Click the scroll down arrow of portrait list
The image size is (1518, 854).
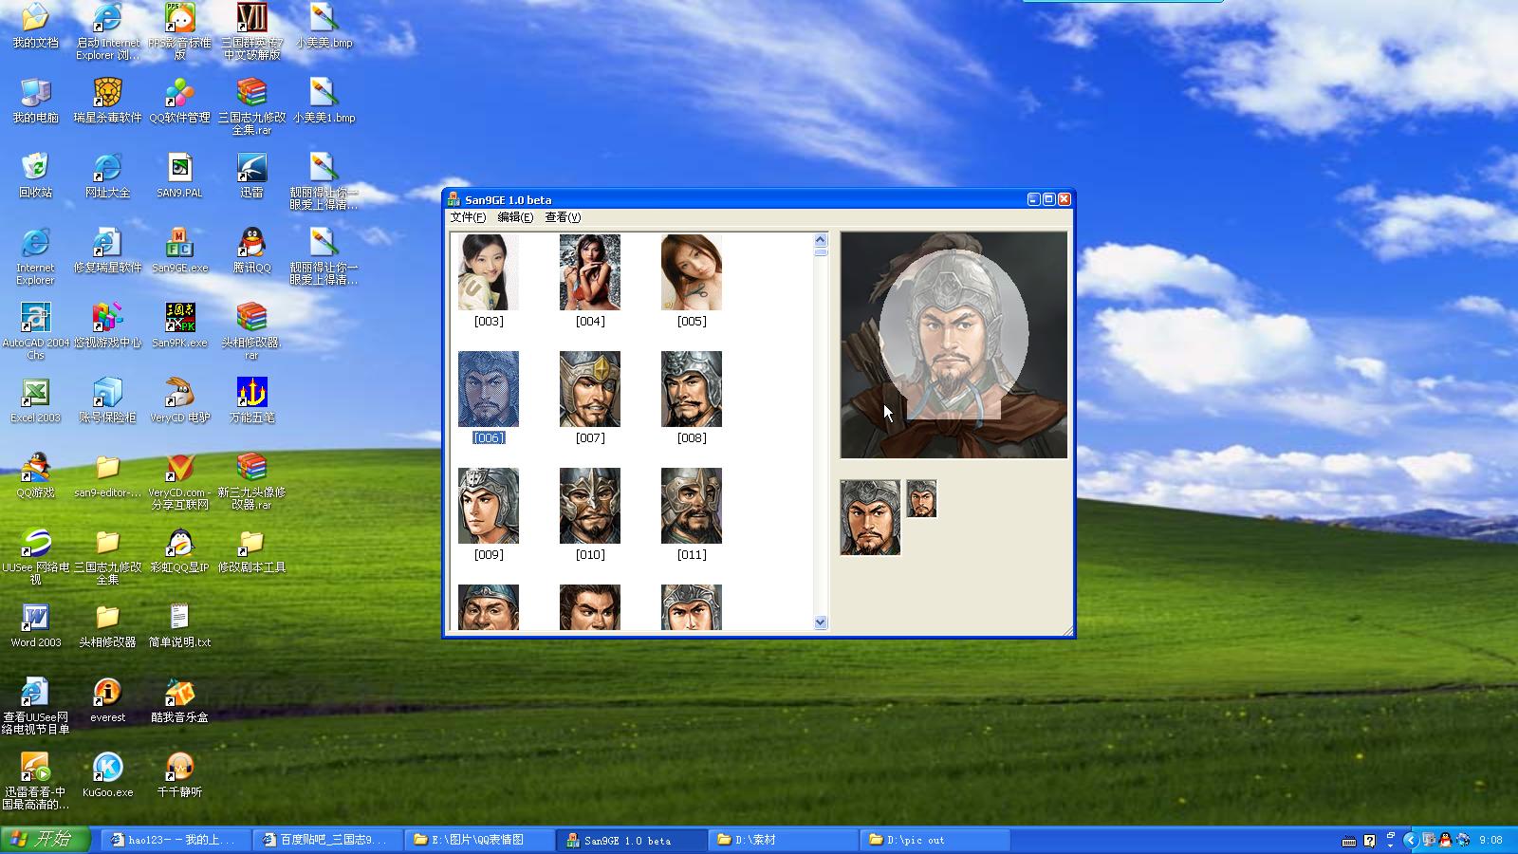821,622
